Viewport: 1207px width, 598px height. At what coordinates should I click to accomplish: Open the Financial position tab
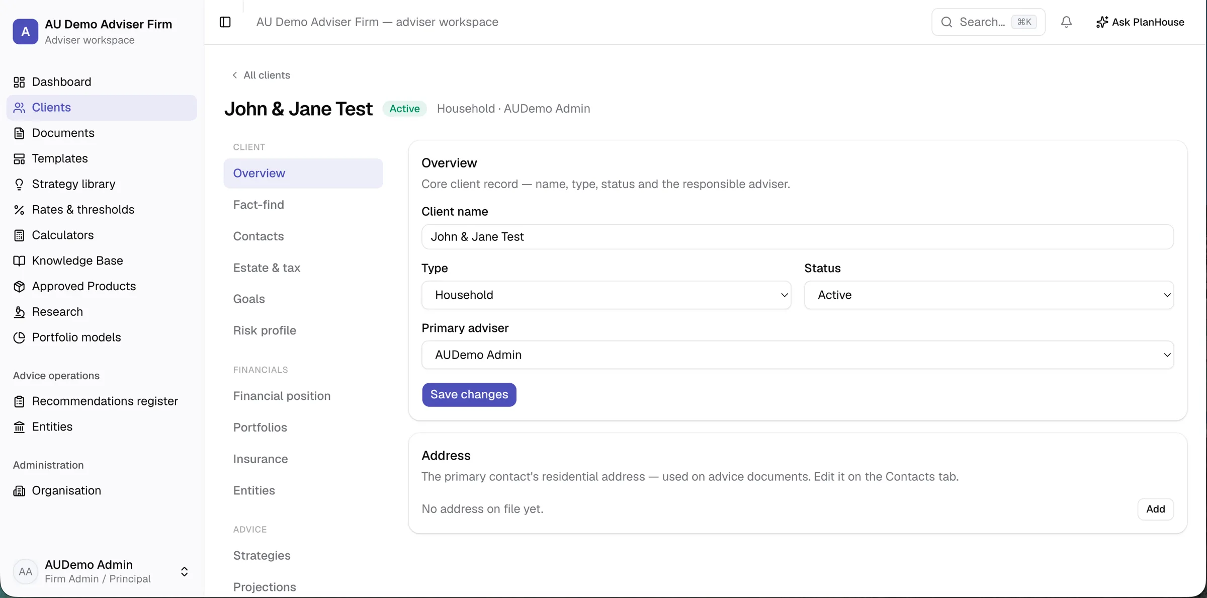303,396
